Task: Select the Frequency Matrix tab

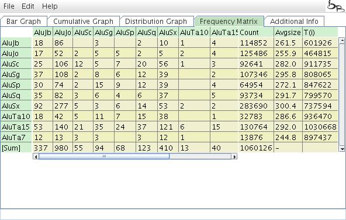Action: (x=229, y=22)
